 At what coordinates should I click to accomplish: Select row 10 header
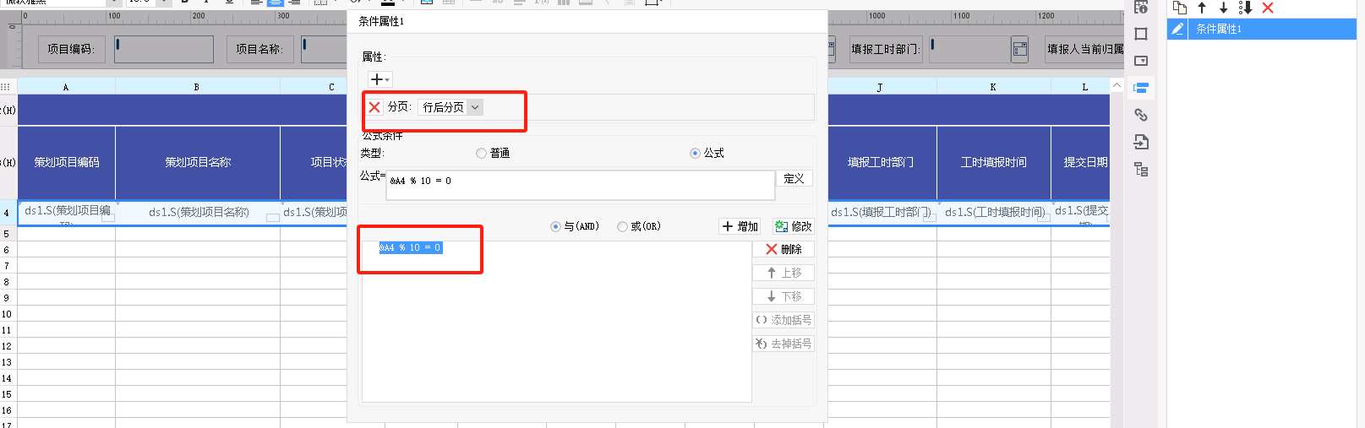[x=8, y=314]
